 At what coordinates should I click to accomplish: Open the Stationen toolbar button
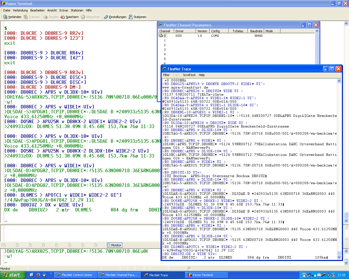point(137,17)
